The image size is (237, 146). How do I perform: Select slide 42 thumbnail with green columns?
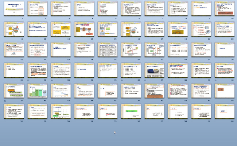(37, 91)
